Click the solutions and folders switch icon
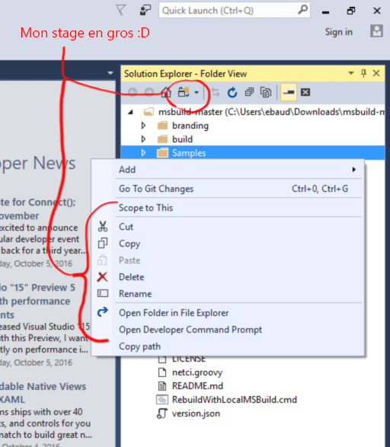Screen dimensions: 390x447 184,92
